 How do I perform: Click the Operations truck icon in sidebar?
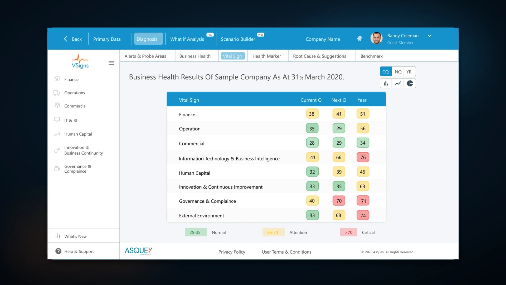click(x=57, y=93)
